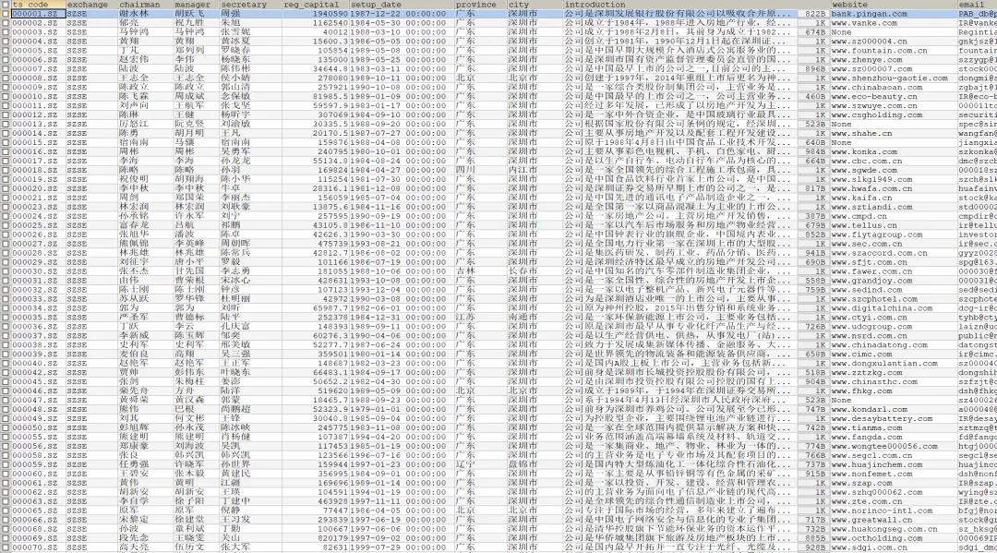Open the 822B introduction blob in first row

[x=814, y=14]
